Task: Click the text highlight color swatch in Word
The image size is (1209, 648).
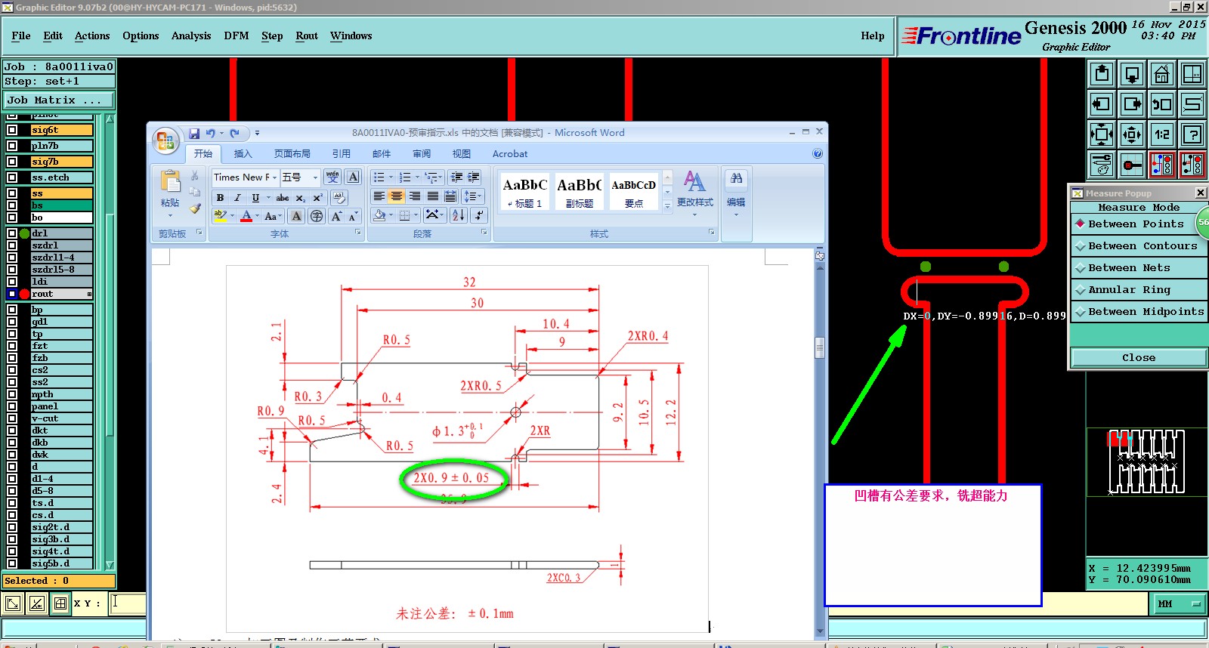Action: [220, 216]
